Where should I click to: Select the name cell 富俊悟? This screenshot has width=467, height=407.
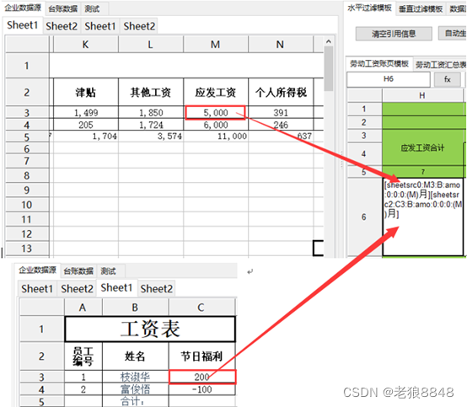[135, 389]
